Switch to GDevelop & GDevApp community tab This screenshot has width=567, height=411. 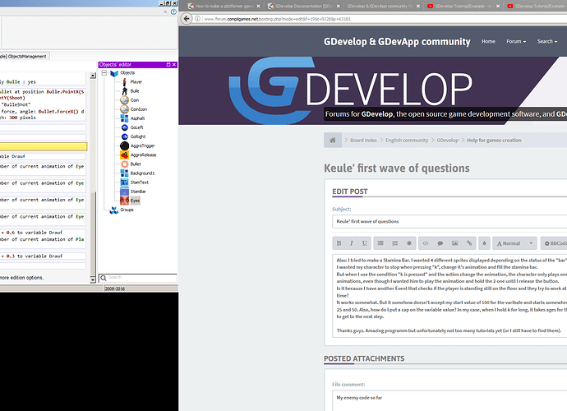pos(380,6)
